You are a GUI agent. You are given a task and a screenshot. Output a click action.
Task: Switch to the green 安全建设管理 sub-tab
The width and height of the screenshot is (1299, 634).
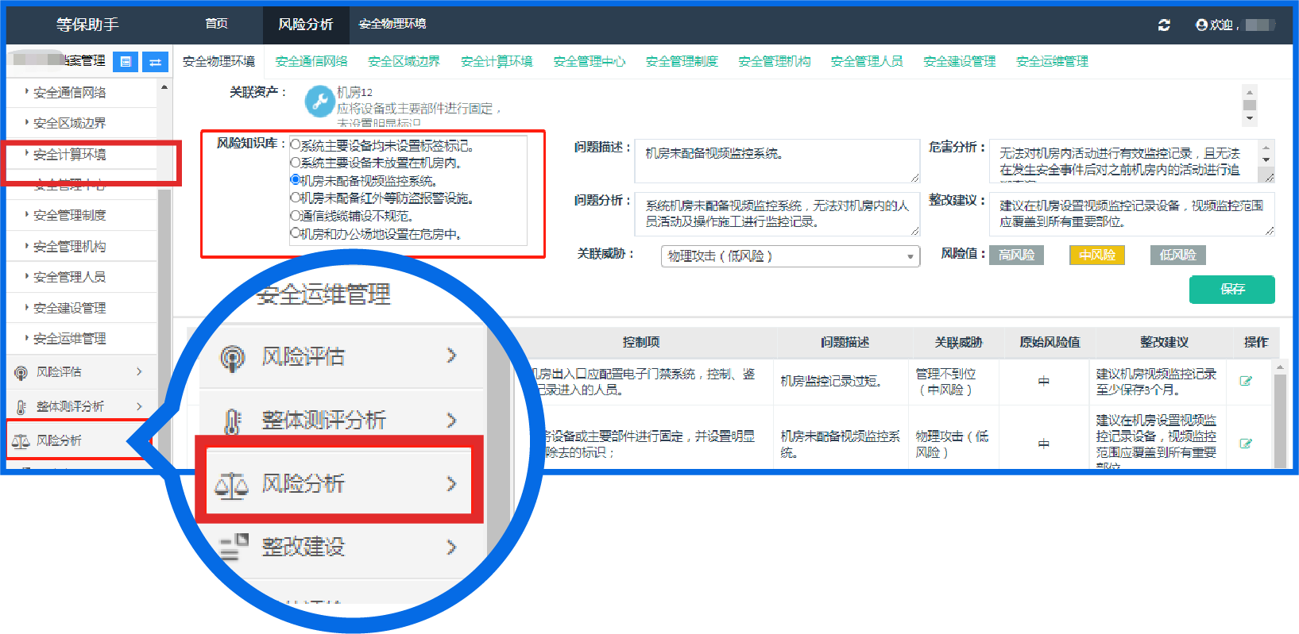960,61
